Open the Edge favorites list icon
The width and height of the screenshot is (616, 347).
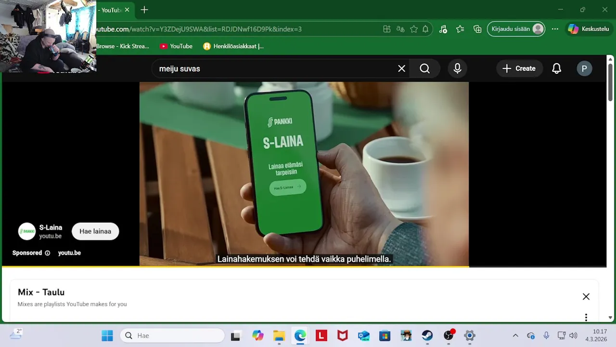click(x=460, y=29)
